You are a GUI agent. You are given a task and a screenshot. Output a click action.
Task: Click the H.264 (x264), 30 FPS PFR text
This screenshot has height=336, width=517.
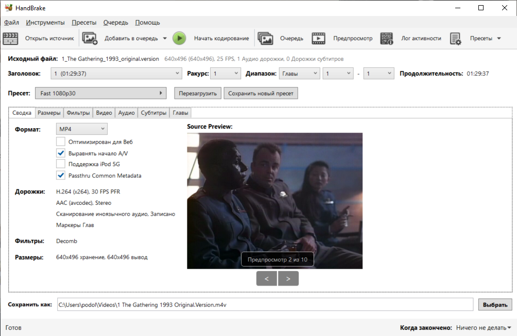88,192
